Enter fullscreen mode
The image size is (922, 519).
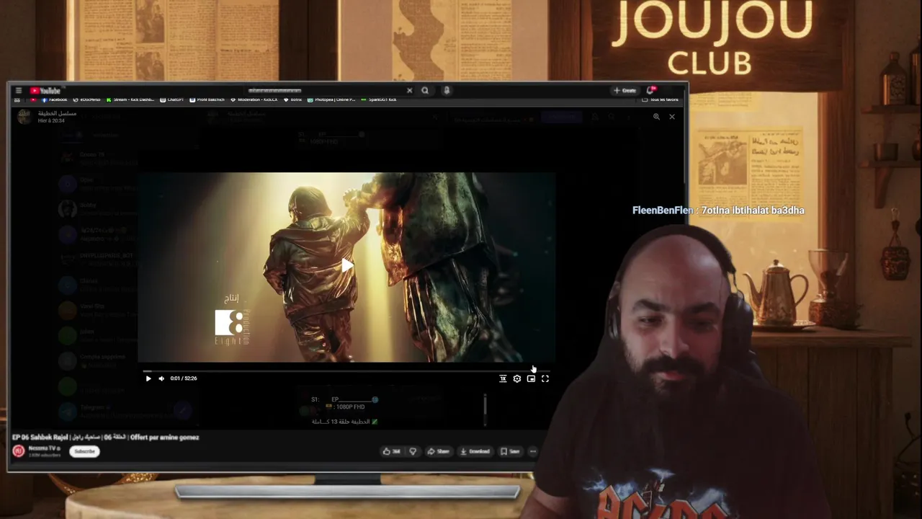(545, 378)
